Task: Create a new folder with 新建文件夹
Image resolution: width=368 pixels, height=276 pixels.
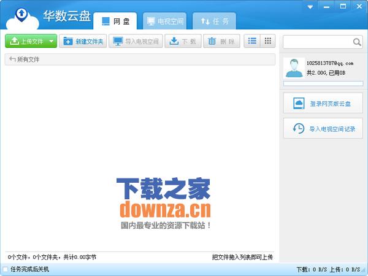Action: pos(83,41)
